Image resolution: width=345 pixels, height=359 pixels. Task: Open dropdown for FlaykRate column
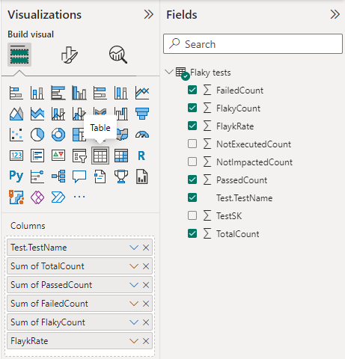134,341
